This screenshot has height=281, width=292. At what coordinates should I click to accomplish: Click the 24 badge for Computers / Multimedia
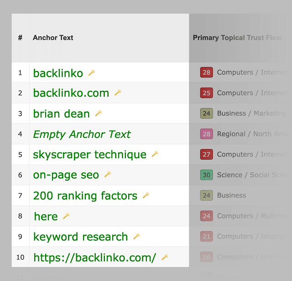(207, 216)
